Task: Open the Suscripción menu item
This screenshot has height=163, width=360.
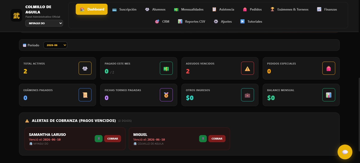Action: (124, 9)
